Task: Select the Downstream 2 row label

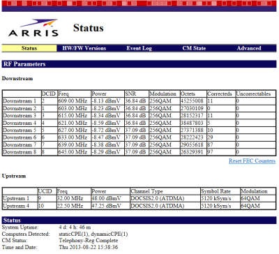Action: [x=20, y=108]
